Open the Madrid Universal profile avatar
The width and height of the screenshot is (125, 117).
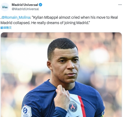tap(5, 7)
